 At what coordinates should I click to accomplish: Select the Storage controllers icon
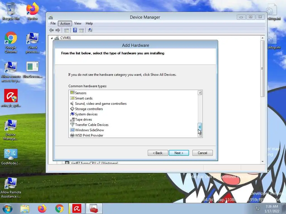[72, 109]
